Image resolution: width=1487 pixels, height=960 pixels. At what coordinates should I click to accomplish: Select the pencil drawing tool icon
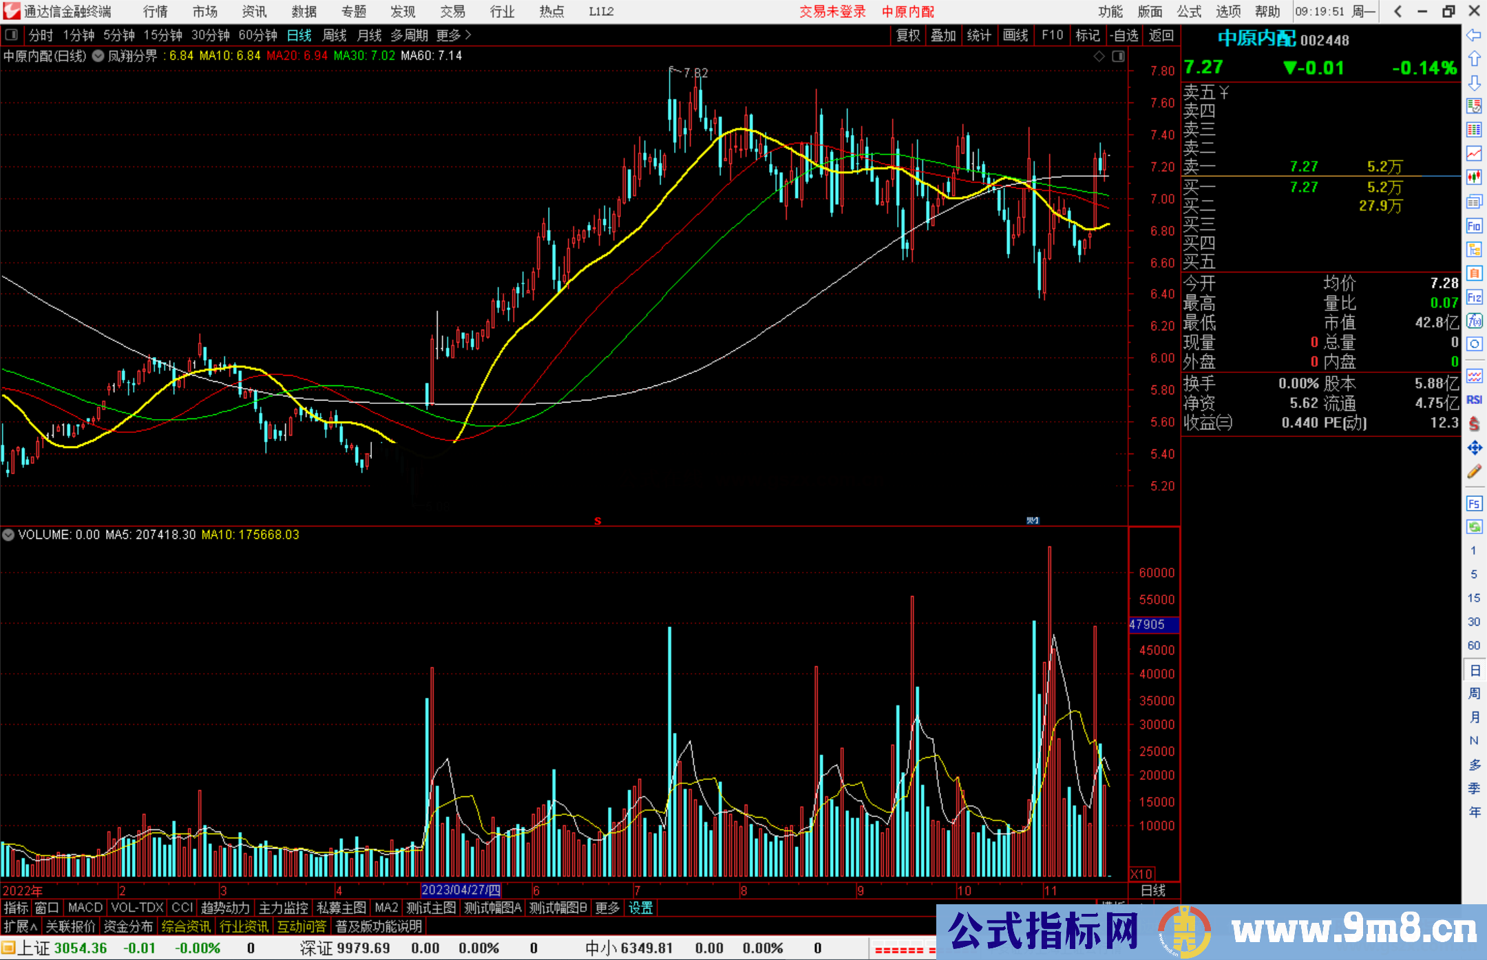pos(1474,472)
